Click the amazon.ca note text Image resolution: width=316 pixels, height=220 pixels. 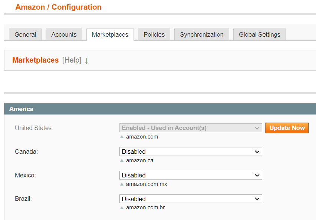[140, 161]
